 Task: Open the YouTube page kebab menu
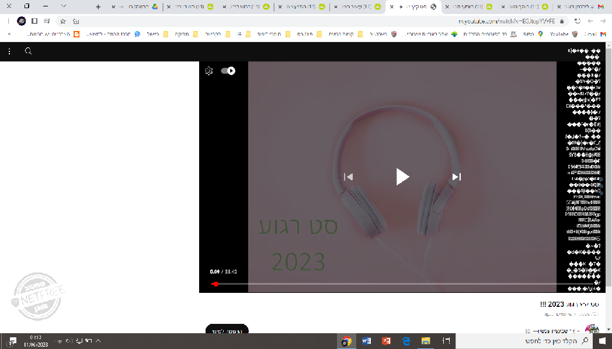[9, 51]
